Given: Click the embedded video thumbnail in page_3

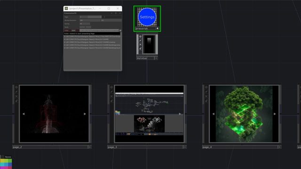Looking at the screenshot, I should 149,123.
